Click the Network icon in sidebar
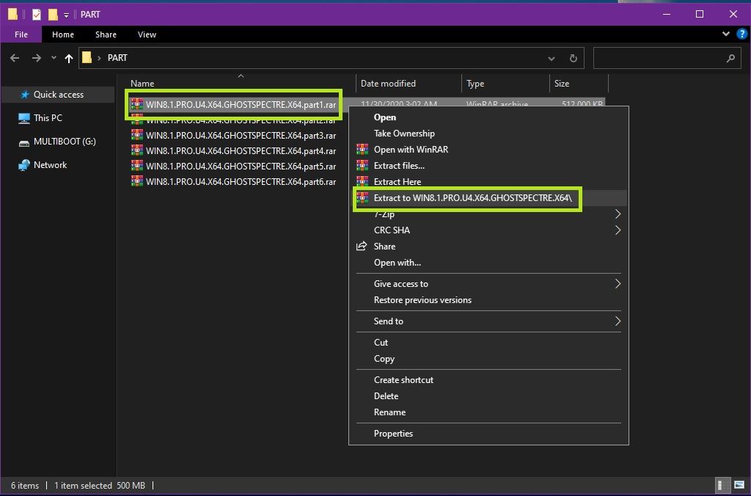751x496 pixels. (x=24, y=165)
